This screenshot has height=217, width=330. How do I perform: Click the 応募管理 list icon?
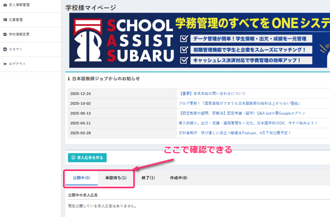click(5, 20)
